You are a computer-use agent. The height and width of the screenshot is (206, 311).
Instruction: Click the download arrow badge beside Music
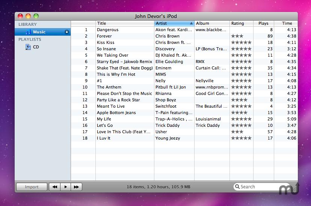(67, 32)
